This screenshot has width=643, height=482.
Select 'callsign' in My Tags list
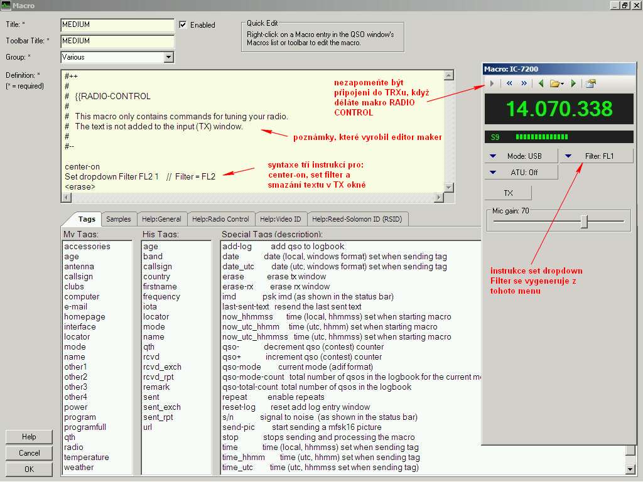(x=78, y=277)
